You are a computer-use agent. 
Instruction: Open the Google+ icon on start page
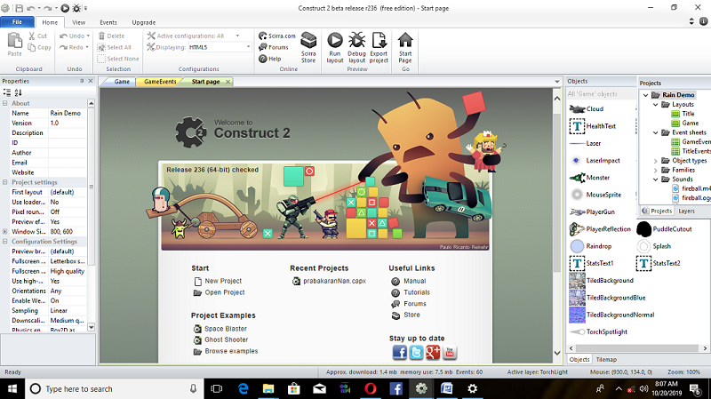point(433,352)
